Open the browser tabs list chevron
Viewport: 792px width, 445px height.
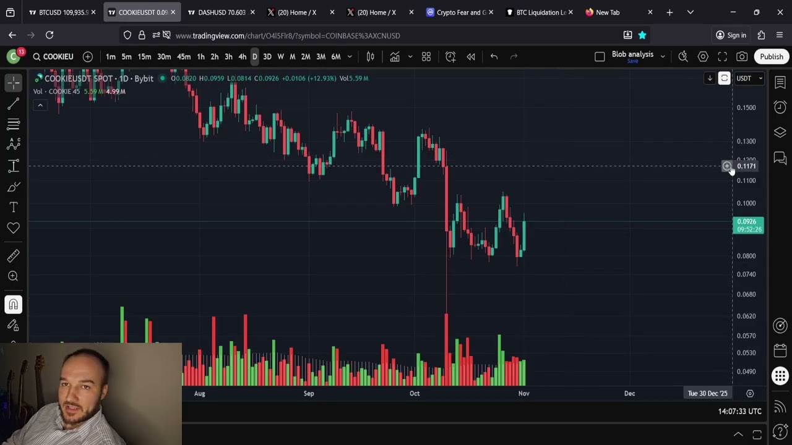691,12
